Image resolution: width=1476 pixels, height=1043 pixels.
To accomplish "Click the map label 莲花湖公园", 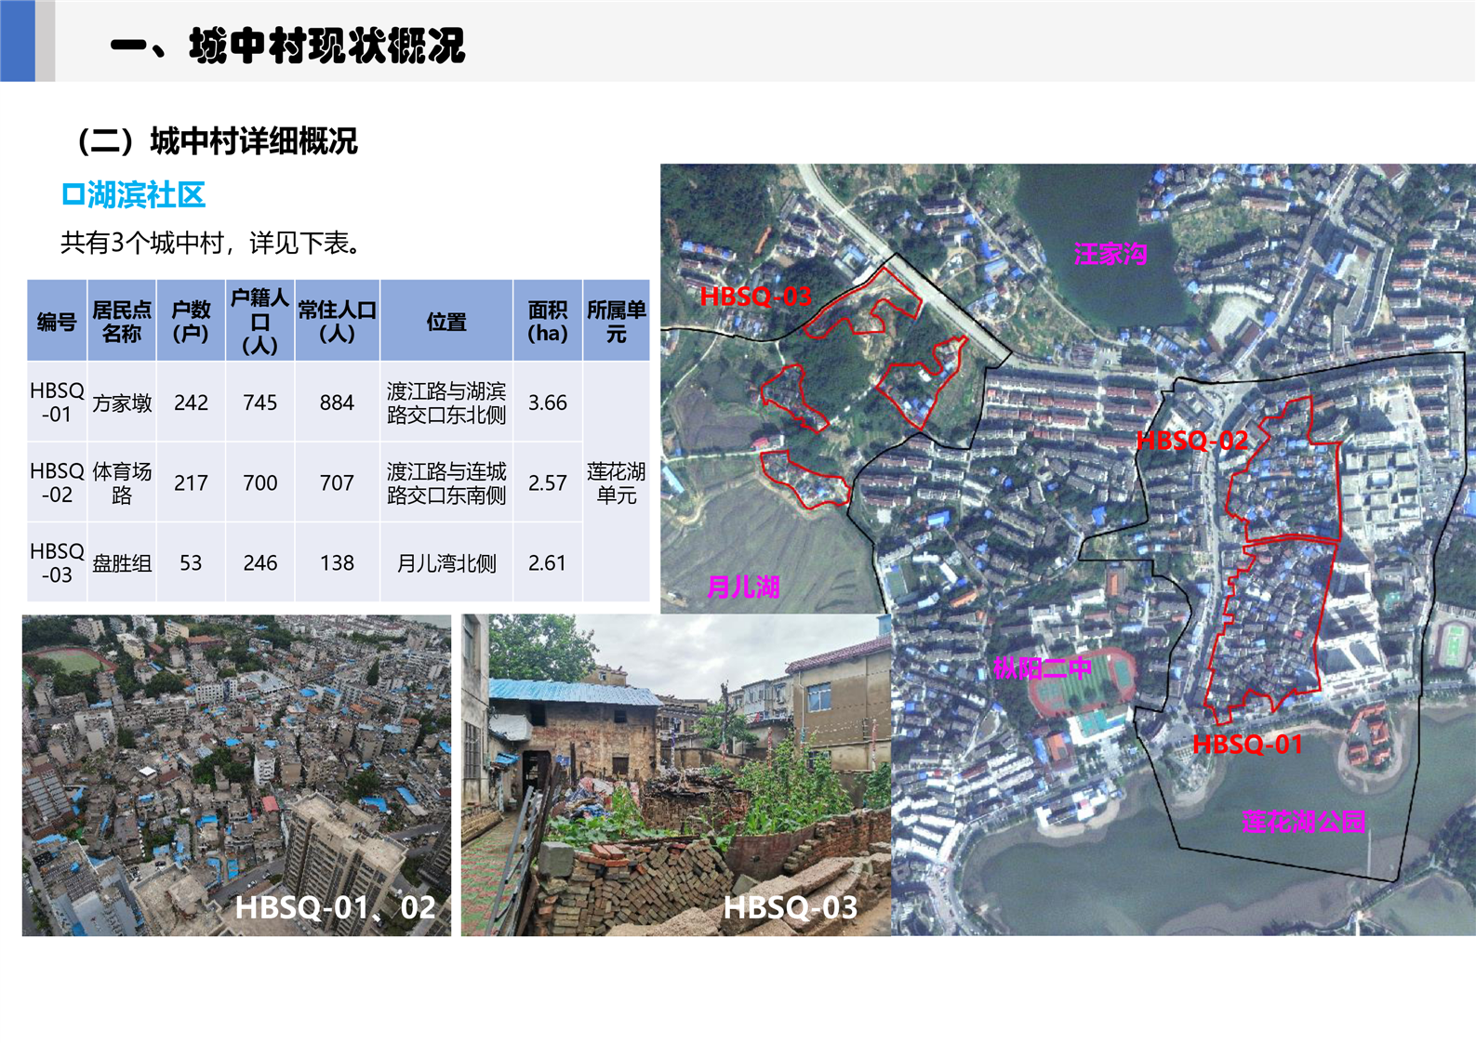I will 1303,822.
